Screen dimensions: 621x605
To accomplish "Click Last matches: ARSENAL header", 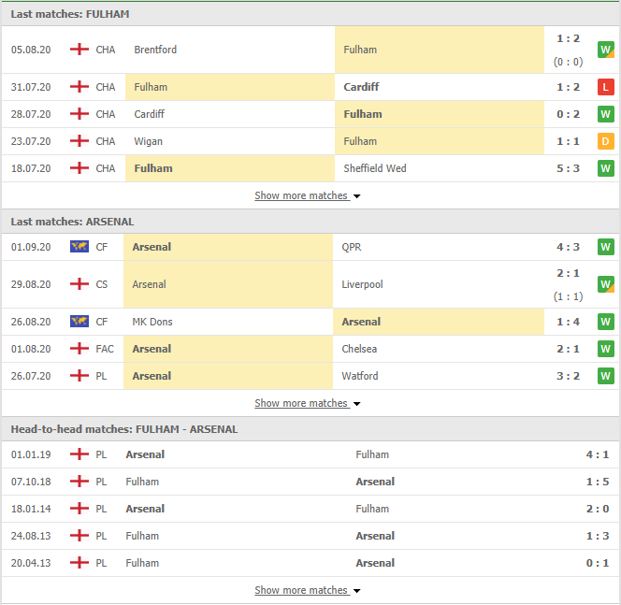I will point(72,222).
